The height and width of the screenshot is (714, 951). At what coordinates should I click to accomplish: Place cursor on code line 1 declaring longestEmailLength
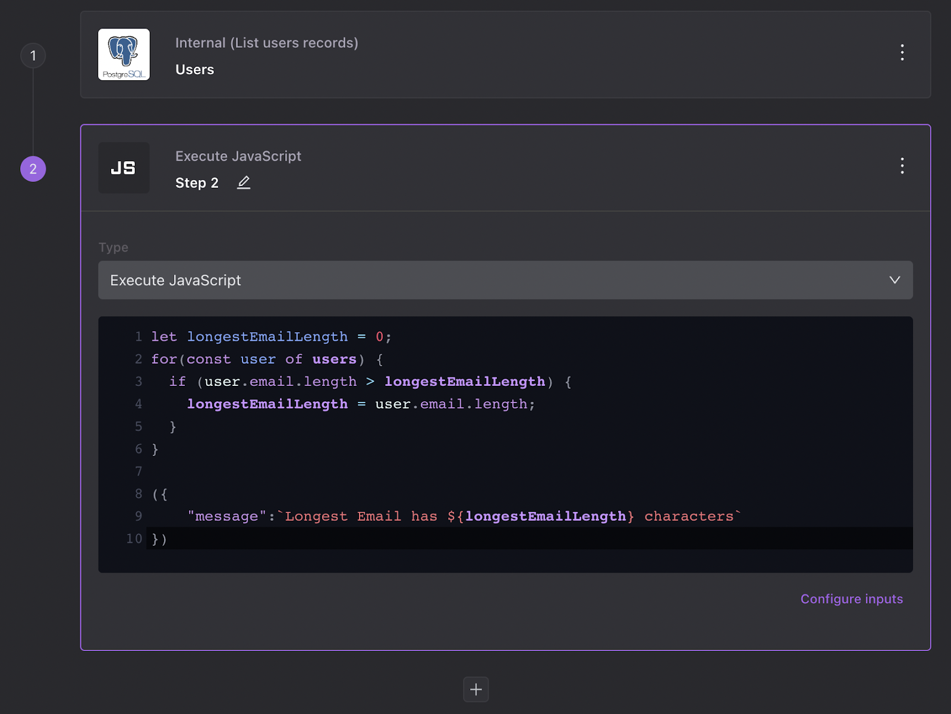point(270,336)
